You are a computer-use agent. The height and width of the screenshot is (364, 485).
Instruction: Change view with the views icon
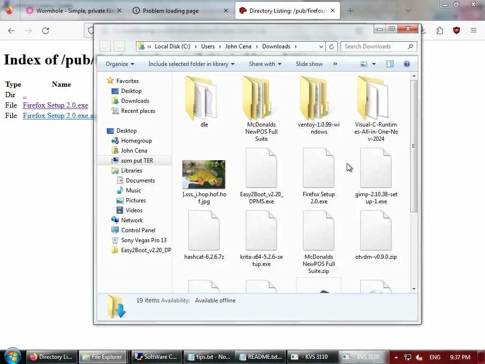pos(364,64)
